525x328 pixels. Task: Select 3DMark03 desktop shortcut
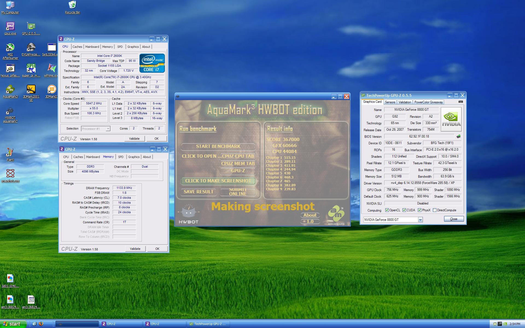51,92
